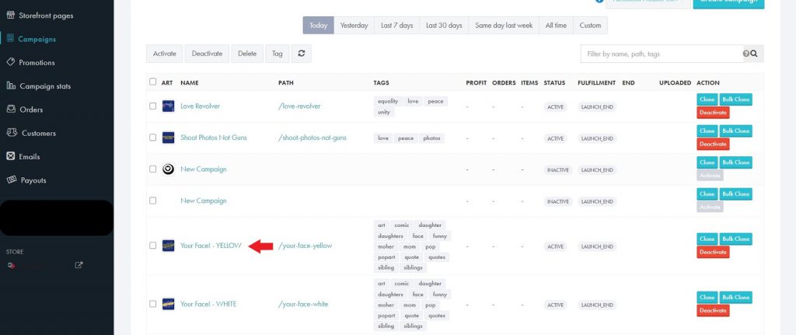
Task: Select the Last 30 days tab
Action: [444, 26]
